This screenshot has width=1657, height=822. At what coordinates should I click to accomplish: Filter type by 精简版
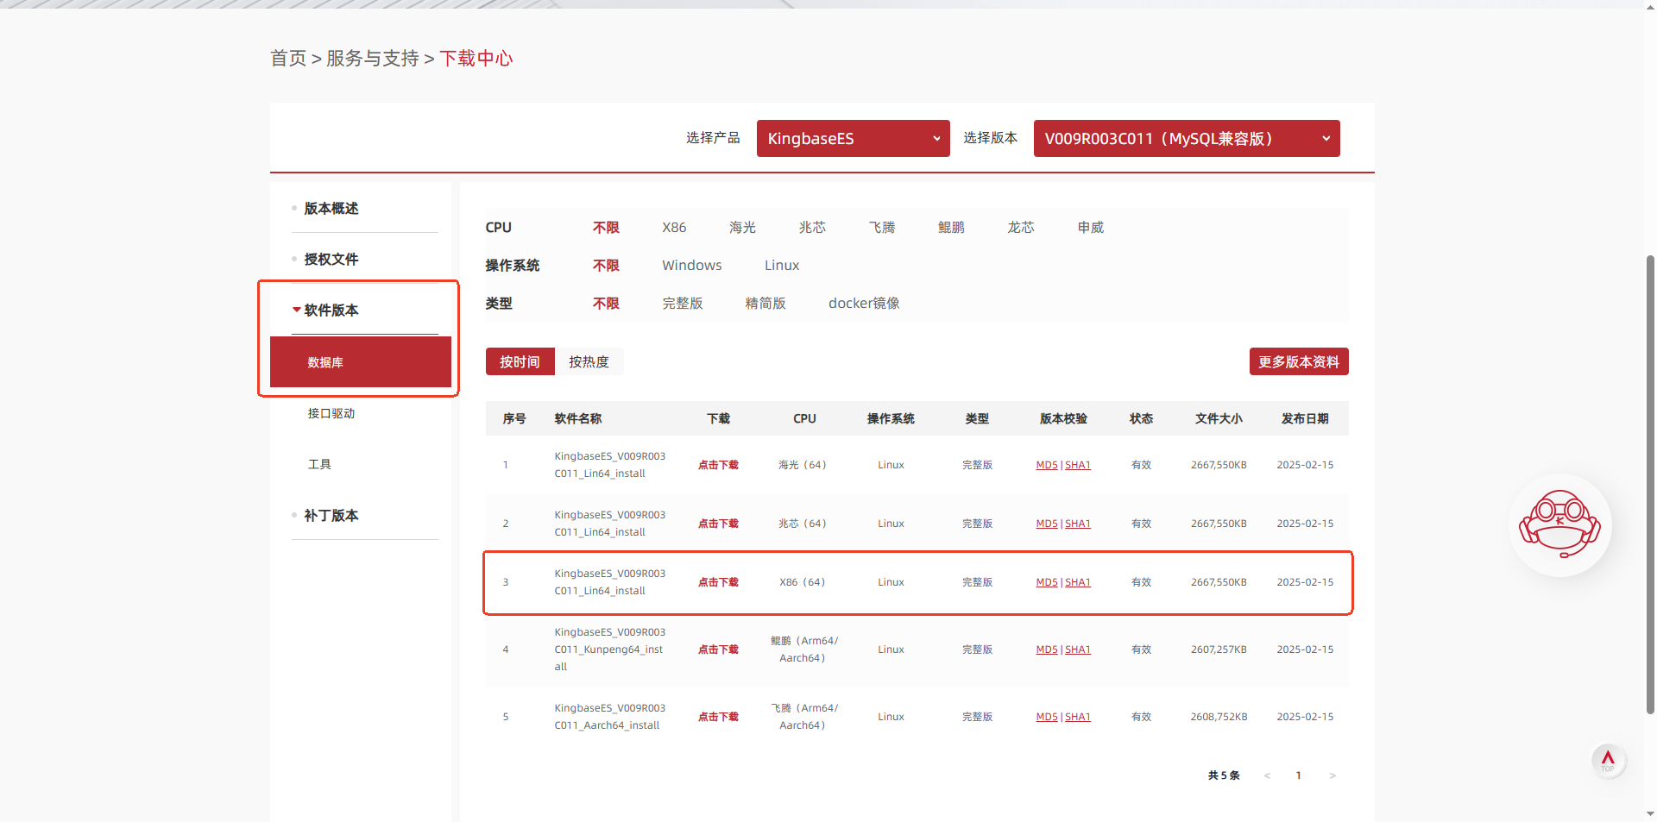tap(765, 304)
